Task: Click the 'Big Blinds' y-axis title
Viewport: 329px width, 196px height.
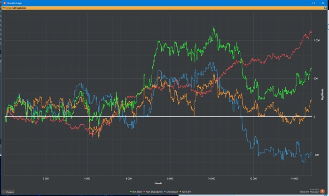Action: [x=322, y=94]
